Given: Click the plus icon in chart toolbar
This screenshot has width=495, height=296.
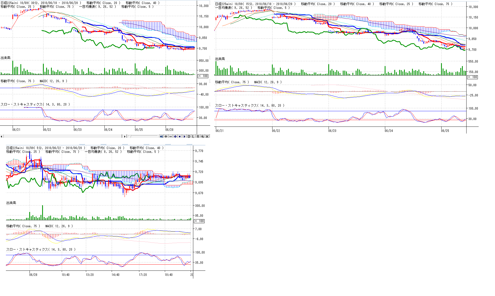Looking at the screenshot, I should coord(166,136).
